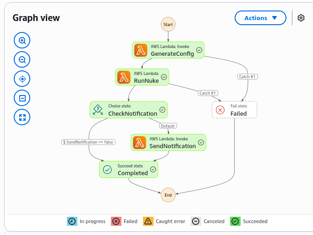Viewport: 313px width, 235px height.
Task: Select the Completed succeed state node
Action: pos(128,169)
